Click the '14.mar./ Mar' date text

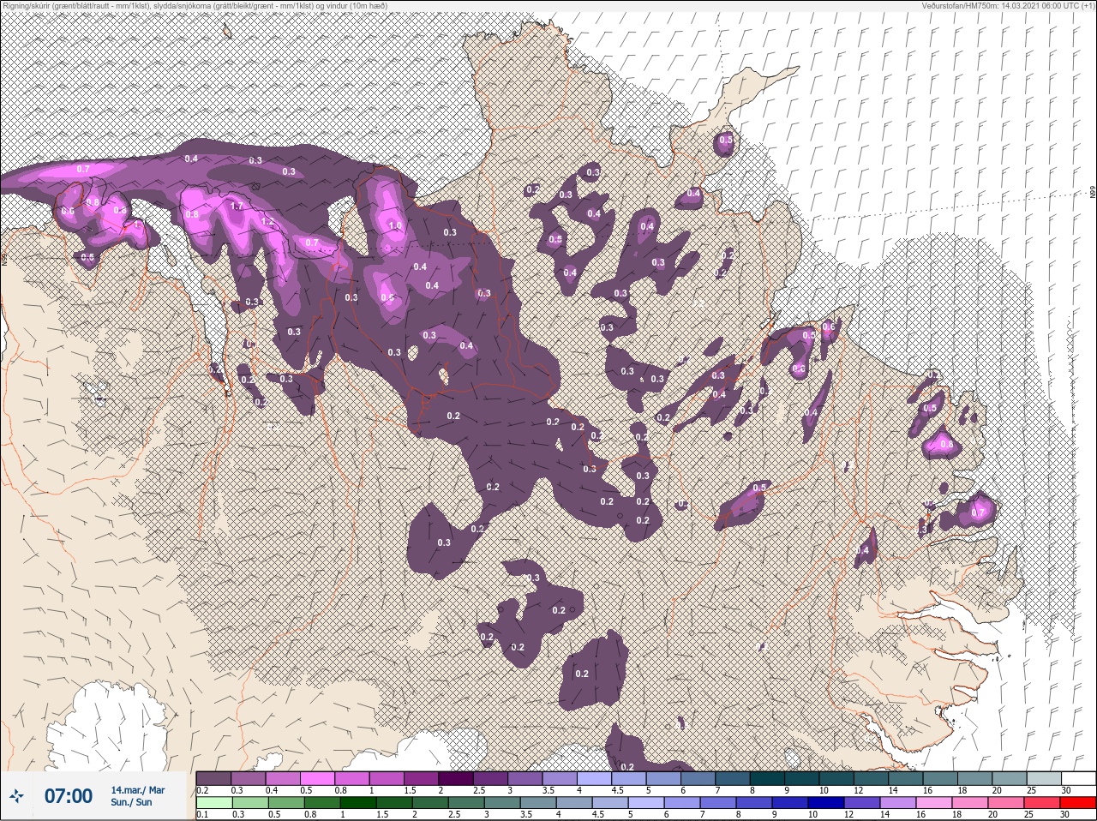point(138,790)
